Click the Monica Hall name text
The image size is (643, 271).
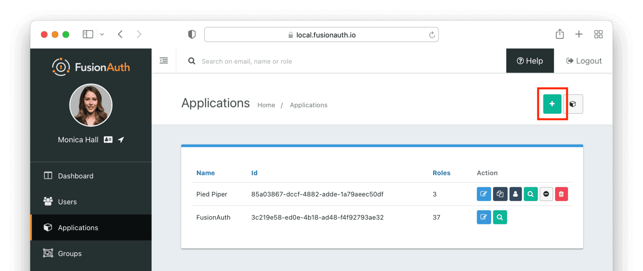tap(78, 140)
